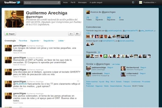The image size is (162, 108).
Task: Click the avatar of the 'disculpa por el dedazo' tweet
Action: point(8,72)
